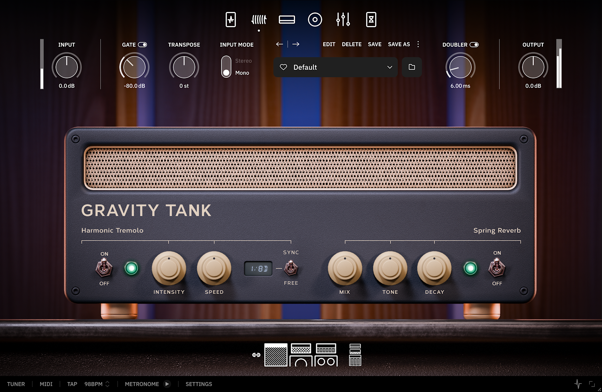Open the TUNER panel
602x392 pixels.
pyautogui.click(x=16, y=384)
